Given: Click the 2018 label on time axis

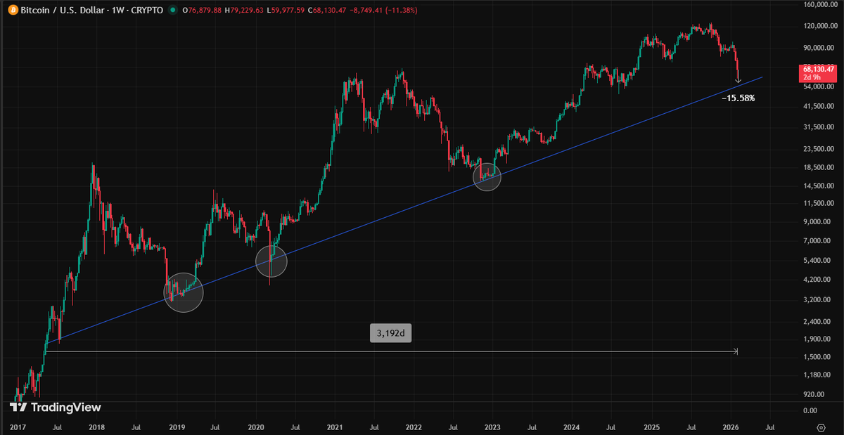Looking at the screenshot, I should [97, 427].
